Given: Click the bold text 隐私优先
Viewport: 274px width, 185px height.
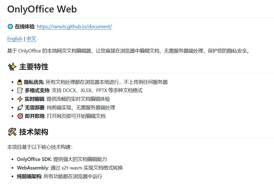Looking at the screenshot, I should [34, 82].
